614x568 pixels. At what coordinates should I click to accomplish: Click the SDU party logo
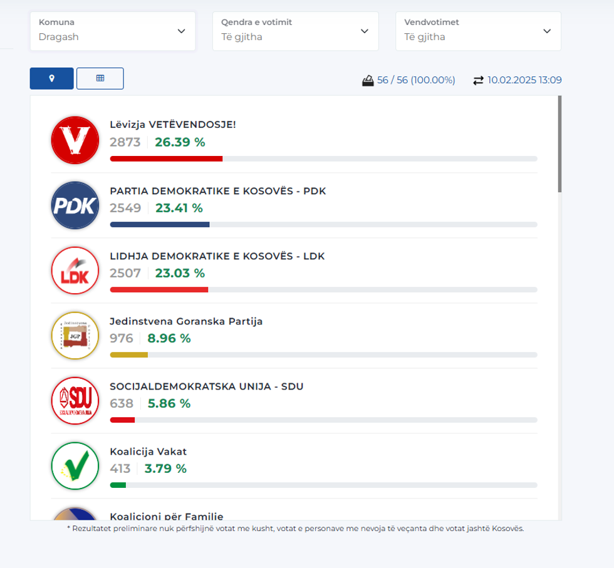tap(75, 401)
